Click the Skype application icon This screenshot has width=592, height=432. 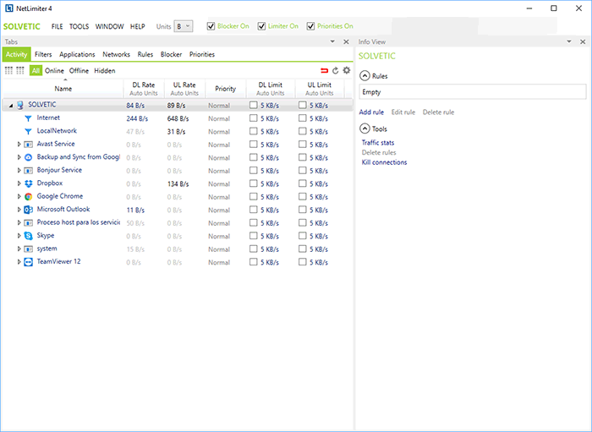tap(28, 236)
